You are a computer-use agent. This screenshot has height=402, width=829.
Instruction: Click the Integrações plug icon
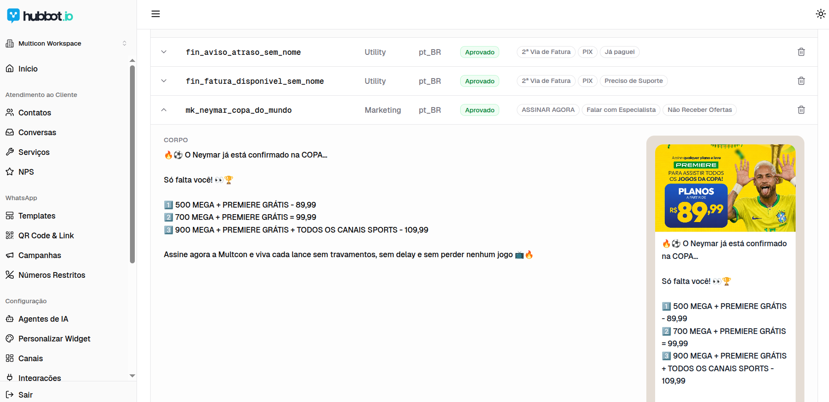pos(10,377)
